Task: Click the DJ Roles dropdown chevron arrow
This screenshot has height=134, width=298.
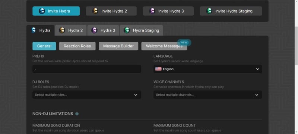Action: [136, 95]
